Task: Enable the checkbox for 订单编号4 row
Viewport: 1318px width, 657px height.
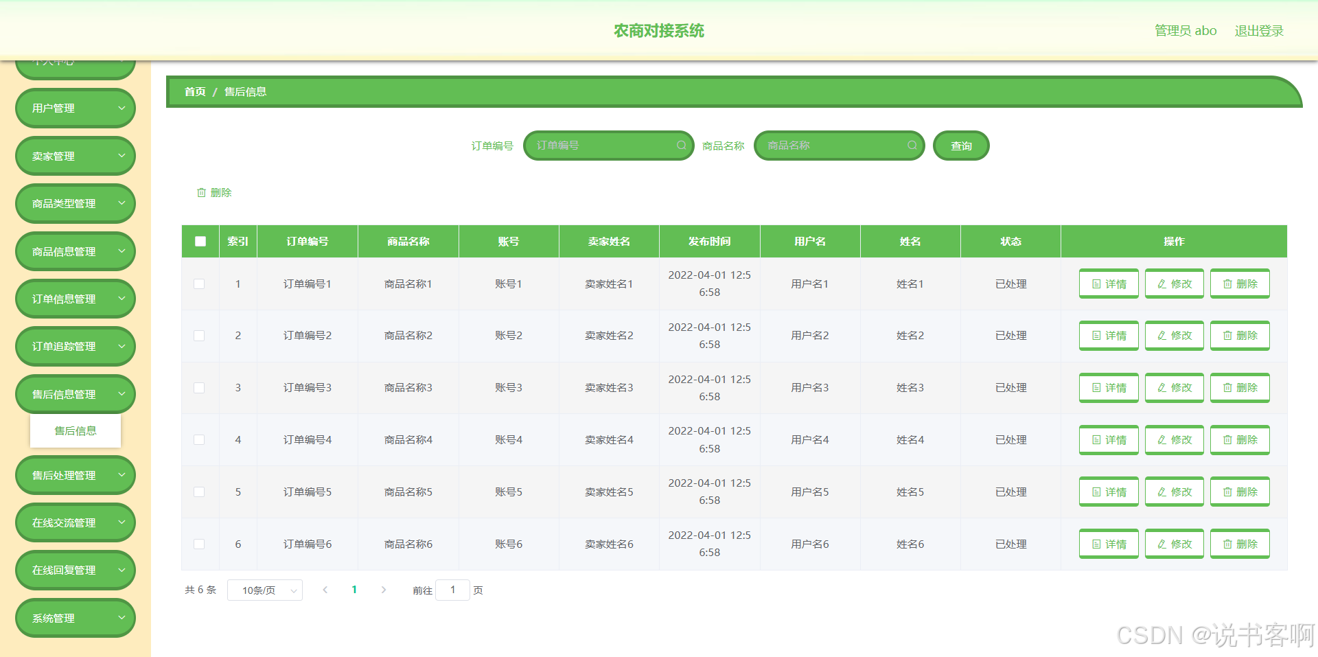Action: point(199,440)
